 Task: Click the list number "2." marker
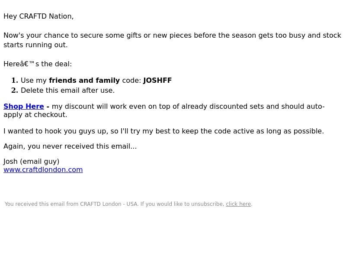[x=15, y=91]
